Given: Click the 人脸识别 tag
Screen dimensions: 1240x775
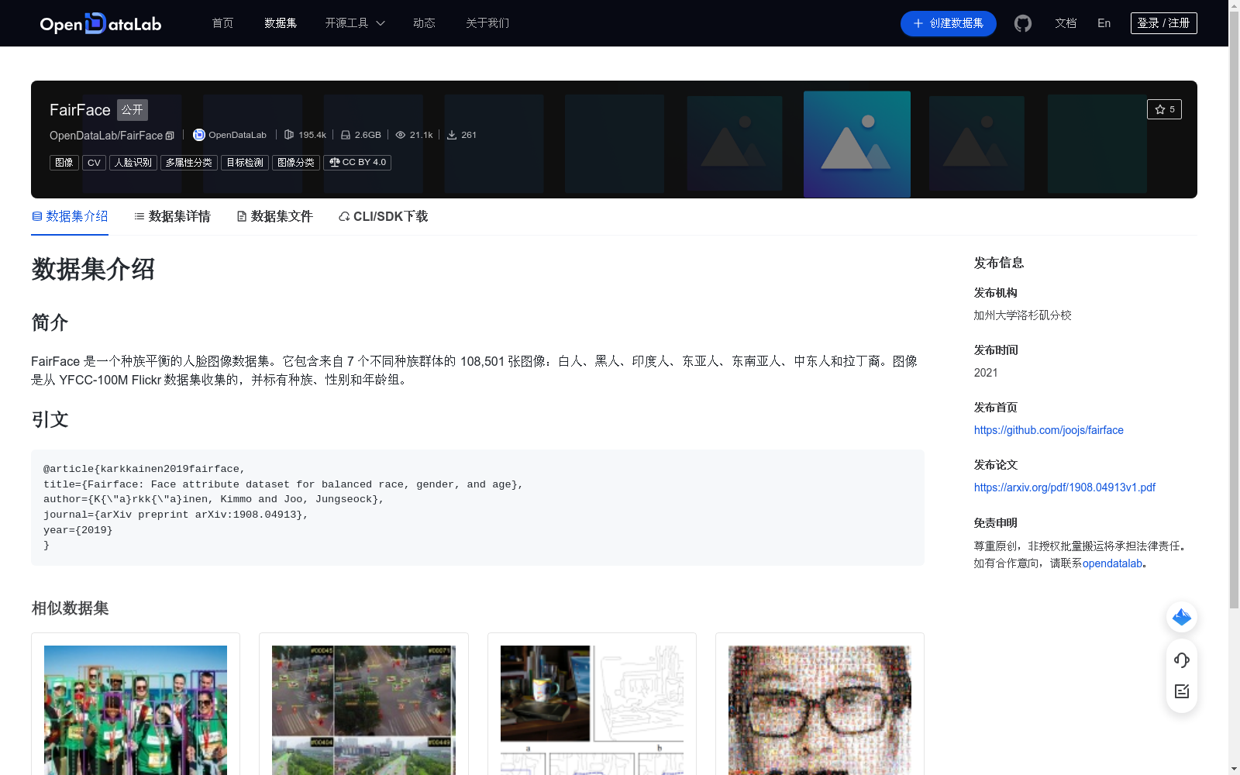Looking at the screenshot, I should click(x=133, y=163).
